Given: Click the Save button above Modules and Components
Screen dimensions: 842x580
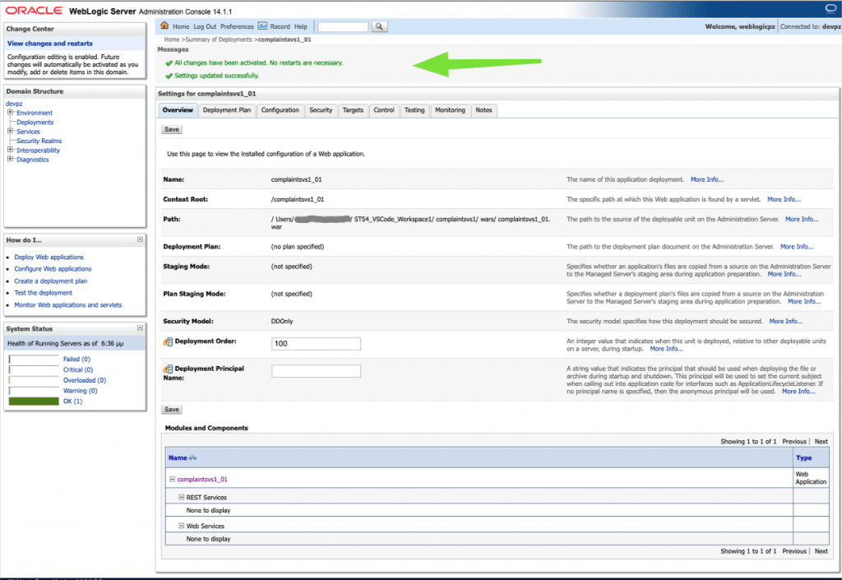Looking at the screenshot, I should 172,409.
